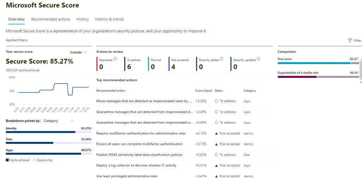Switch to Recommended actions tab
Viewport: 362px width, 179px height.
51,19
